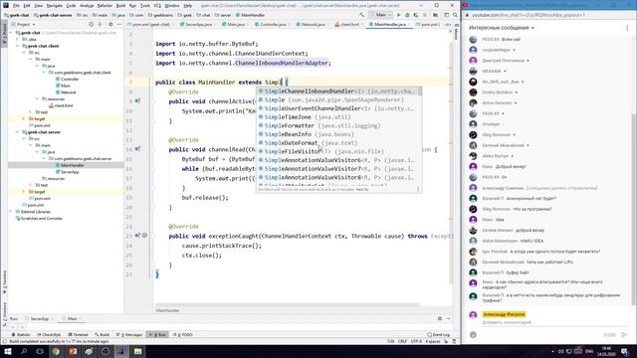Select ServerApp tab in Run panel
Image resolution: width=637 pixels, height=358 pixels.
40,318
